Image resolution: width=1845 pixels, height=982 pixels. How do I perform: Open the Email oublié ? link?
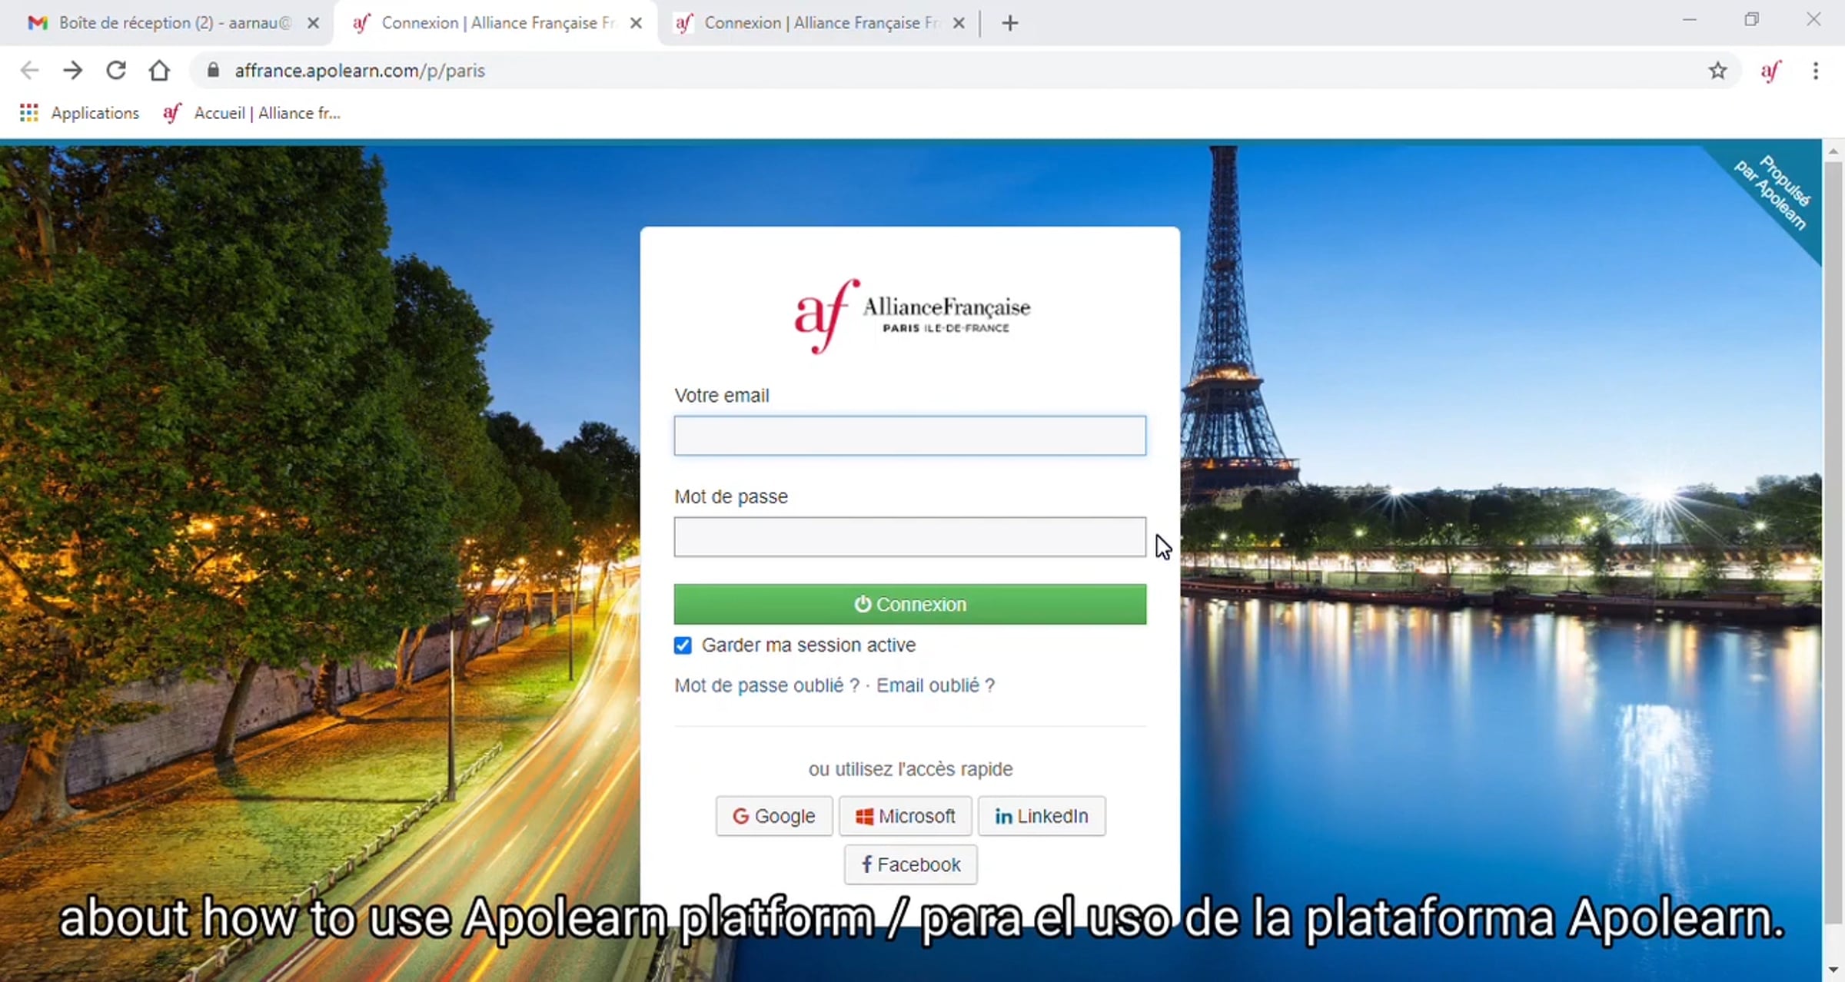point(936,685)
